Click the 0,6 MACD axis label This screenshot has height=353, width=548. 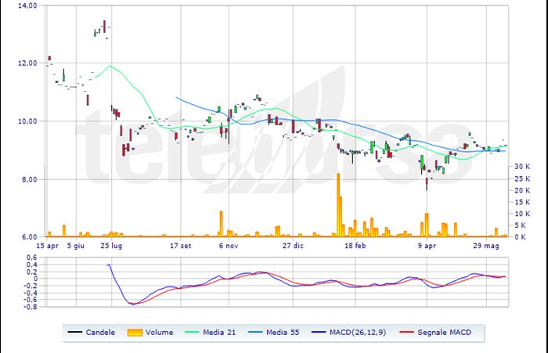click(32, 258)
